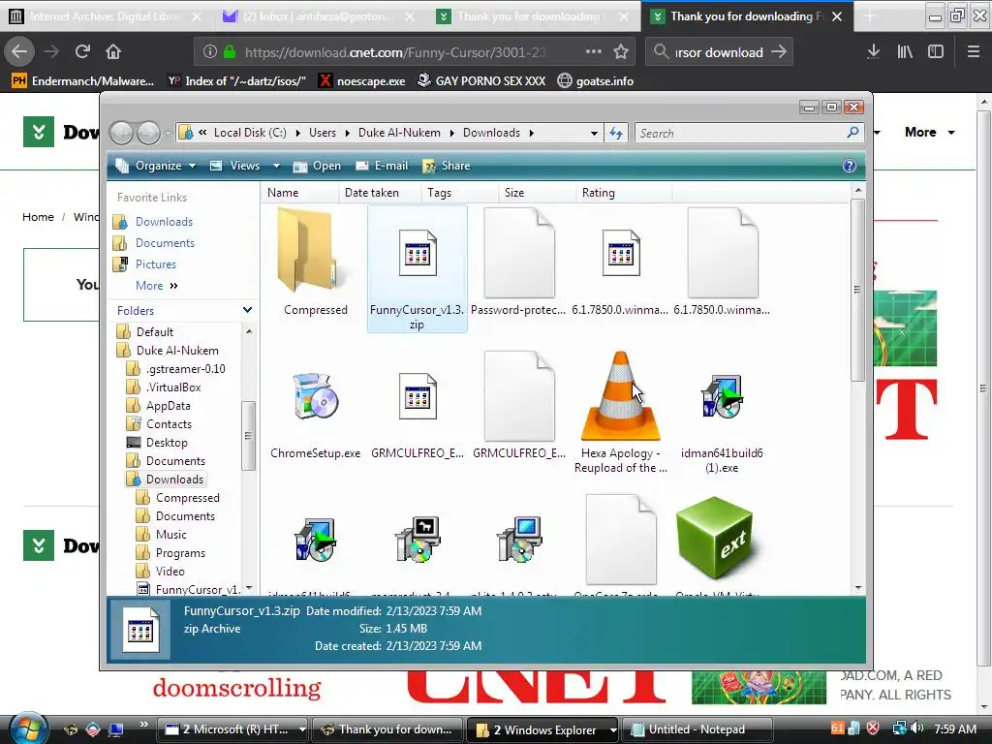Image resolution: width=992 pixels, height=744 pixels.
Task: Sort by Name column header
Action: [299, 193]
